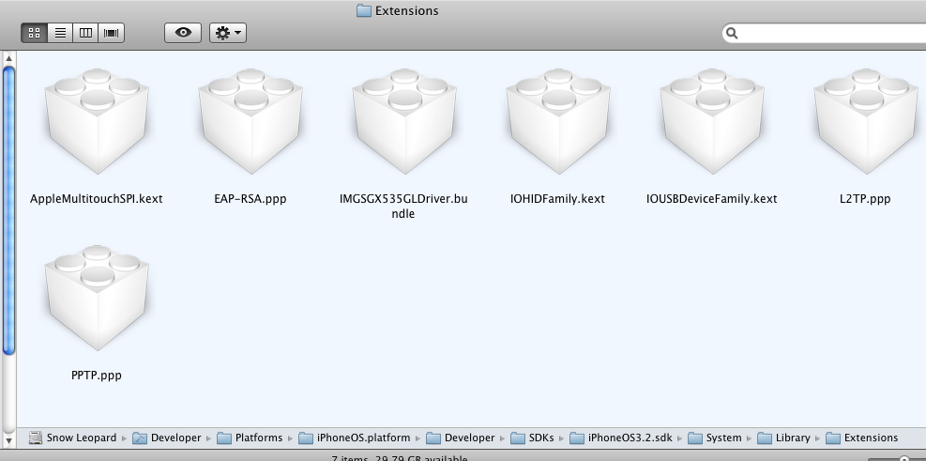
Task: Open Quick Look with the eye button
Action: click(x=183, y=33)
